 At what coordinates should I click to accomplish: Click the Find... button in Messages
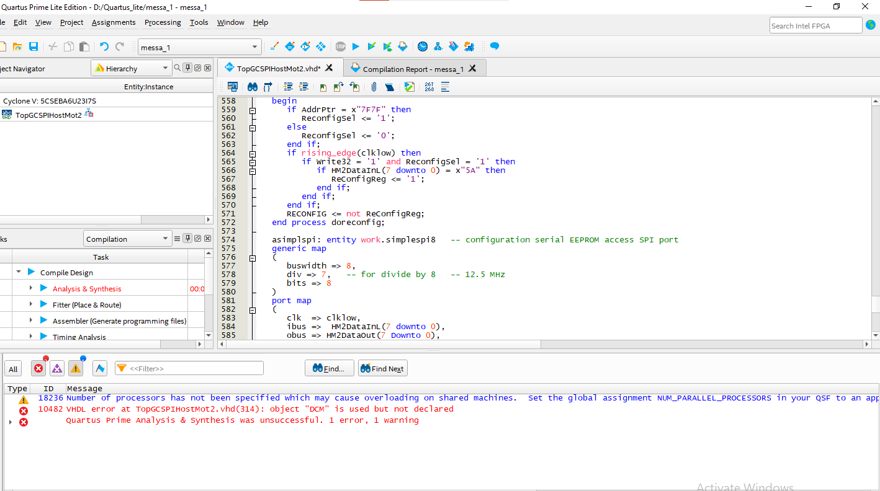[329, 368]
